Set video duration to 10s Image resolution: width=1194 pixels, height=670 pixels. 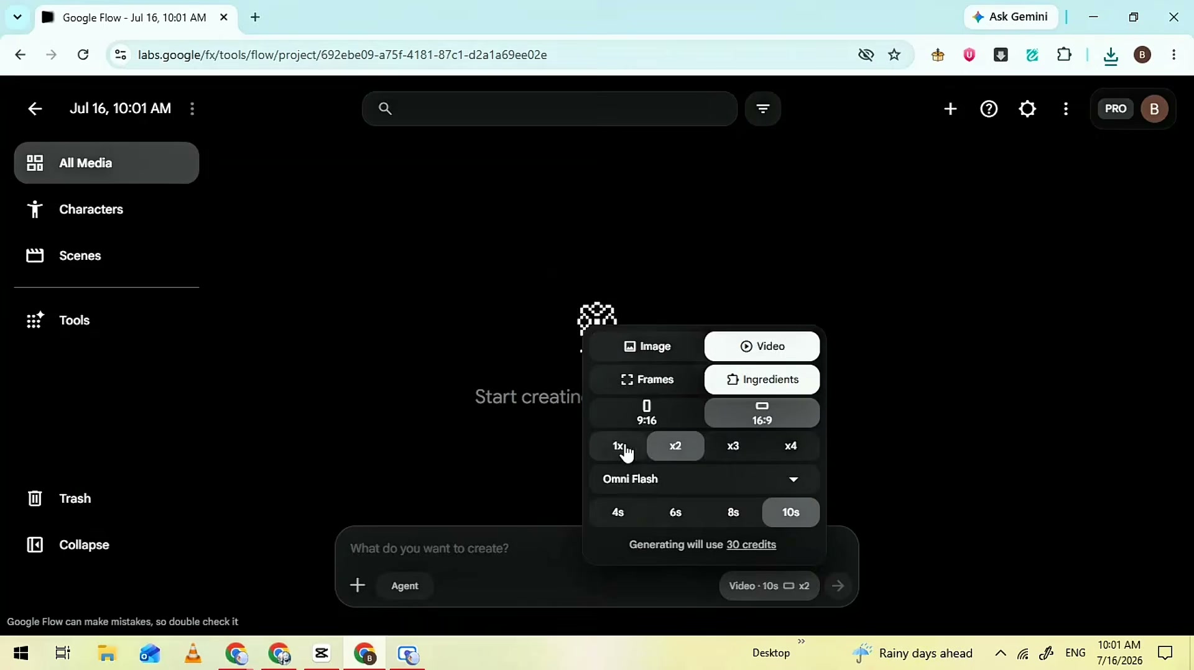790,513
